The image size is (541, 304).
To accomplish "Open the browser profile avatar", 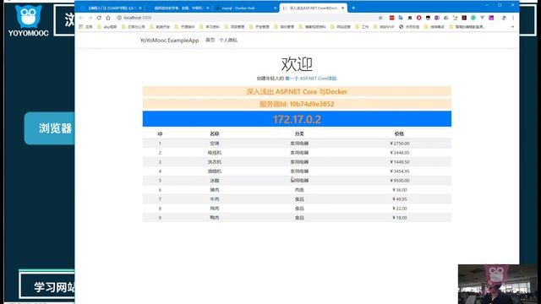I will pos(504,18).
